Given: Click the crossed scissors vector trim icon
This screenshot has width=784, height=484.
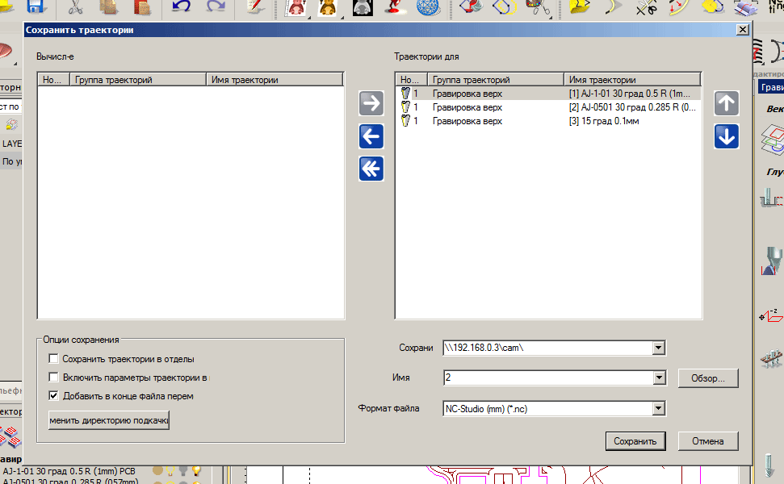Looking at the screenshot, I should pos(647,7).
